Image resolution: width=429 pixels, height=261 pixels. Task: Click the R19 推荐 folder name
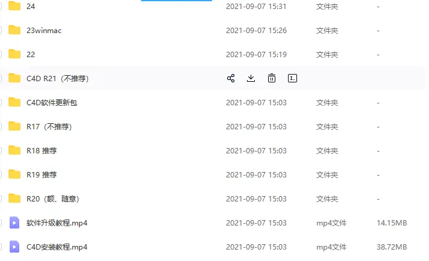point(42,174)
